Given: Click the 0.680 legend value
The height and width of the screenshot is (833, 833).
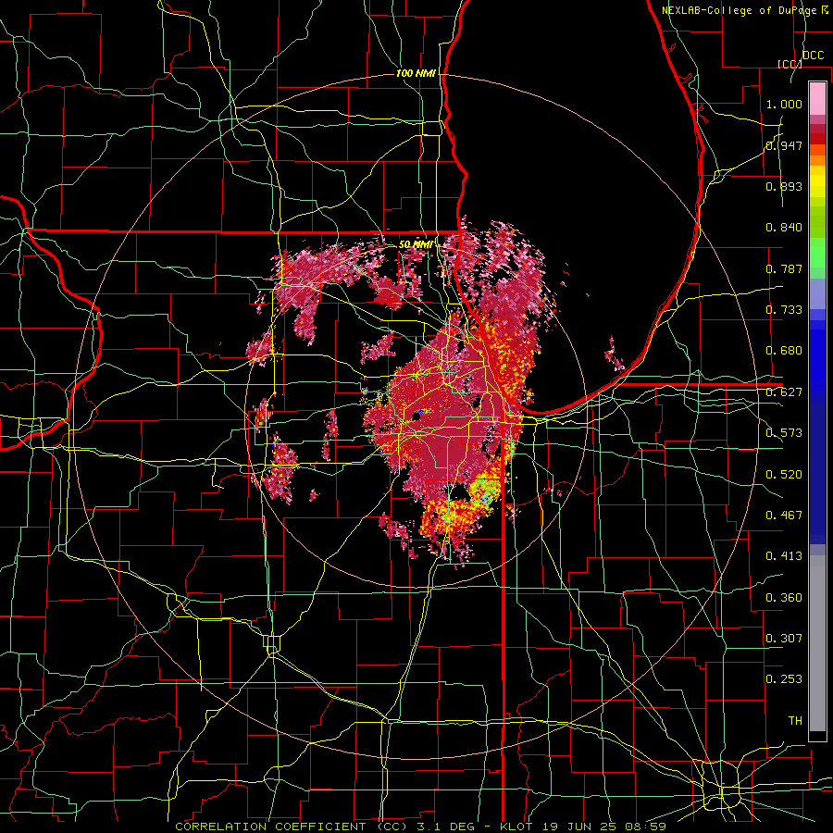Looking at the screenshot, I should click(x=784, y=351).
